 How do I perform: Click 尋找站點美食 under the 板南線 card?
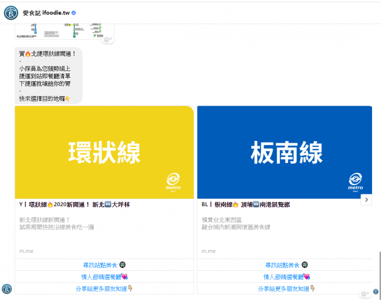tap(285, 265)
